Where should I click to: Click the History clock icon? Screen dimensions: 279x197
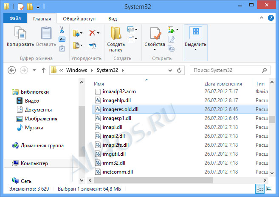pyautogui.click(x=172, y=49)
